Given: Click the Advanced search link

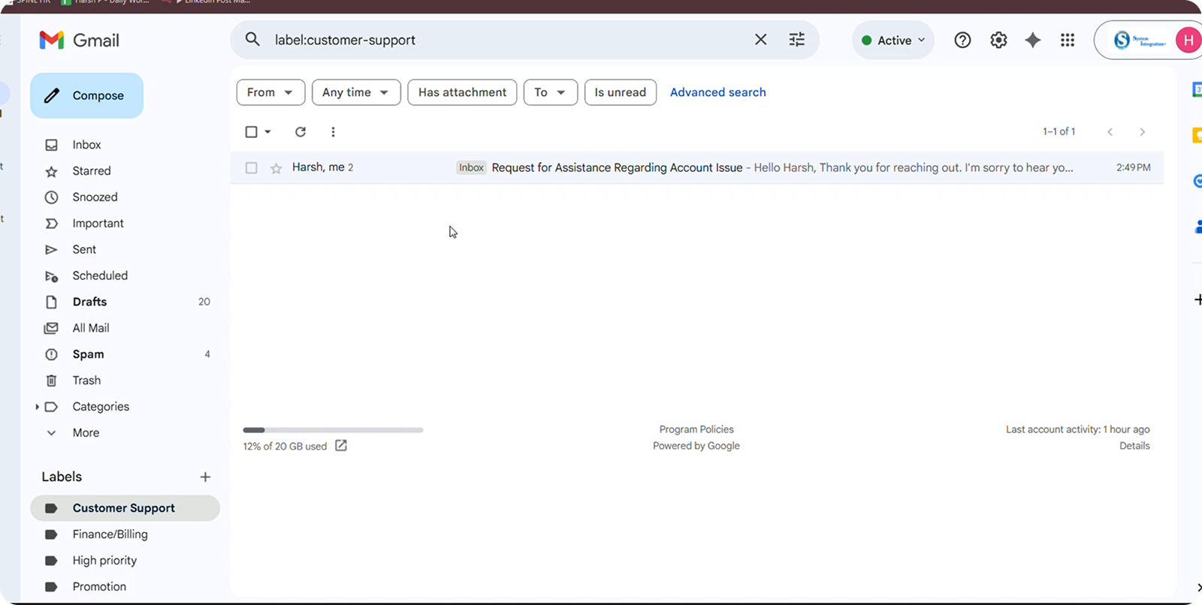Looking at the screenshot, I should coord(717,92).
